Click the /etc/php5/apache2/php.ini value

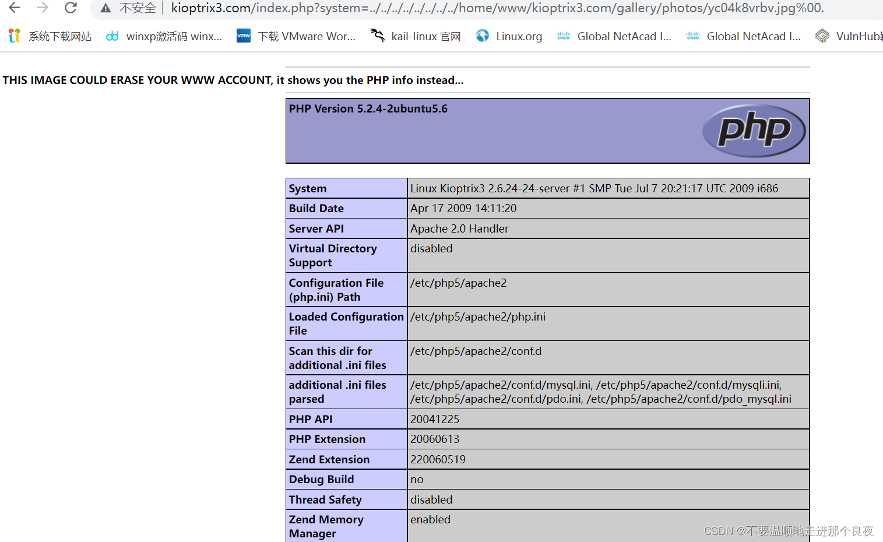tap(478, 317)
